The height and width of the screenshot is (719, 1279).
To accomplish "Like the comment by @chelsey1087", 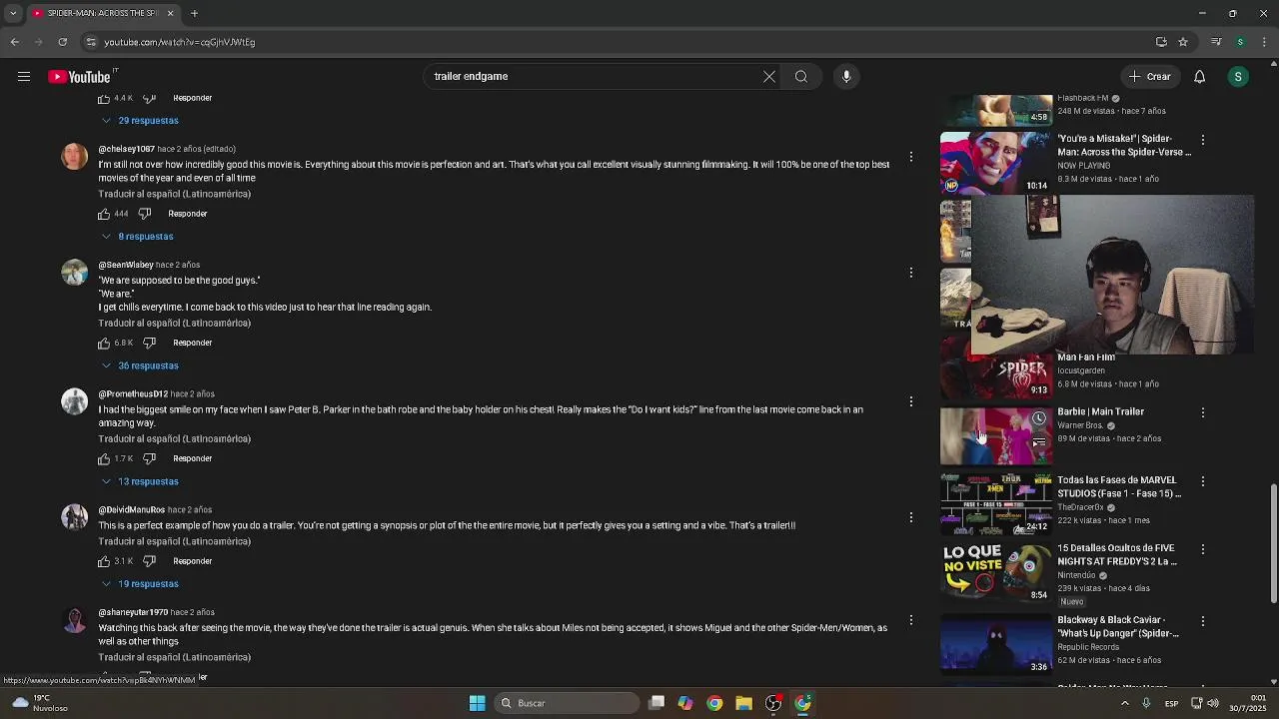I will tap(104, 214).
